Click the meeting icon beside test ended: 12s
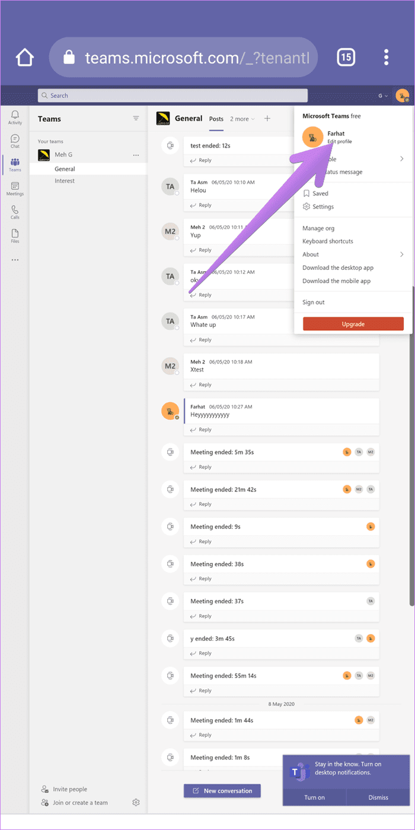The height and width of the screenshot is (830, 415). click(170, 145)
